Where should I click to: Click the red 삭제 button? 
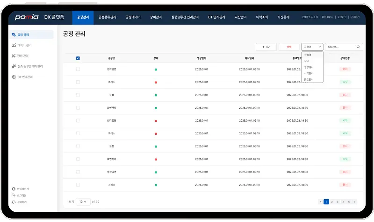point(288,47)
